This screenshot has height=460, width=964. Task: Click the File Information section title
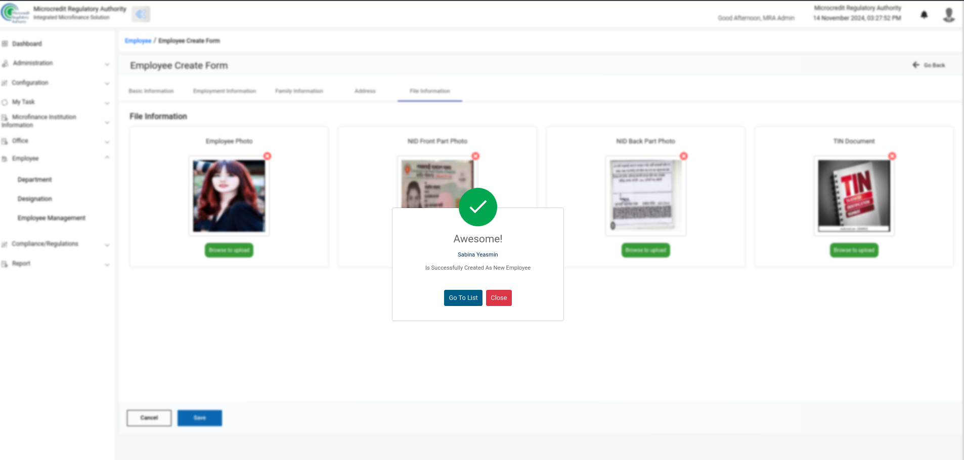coord(158,117)
